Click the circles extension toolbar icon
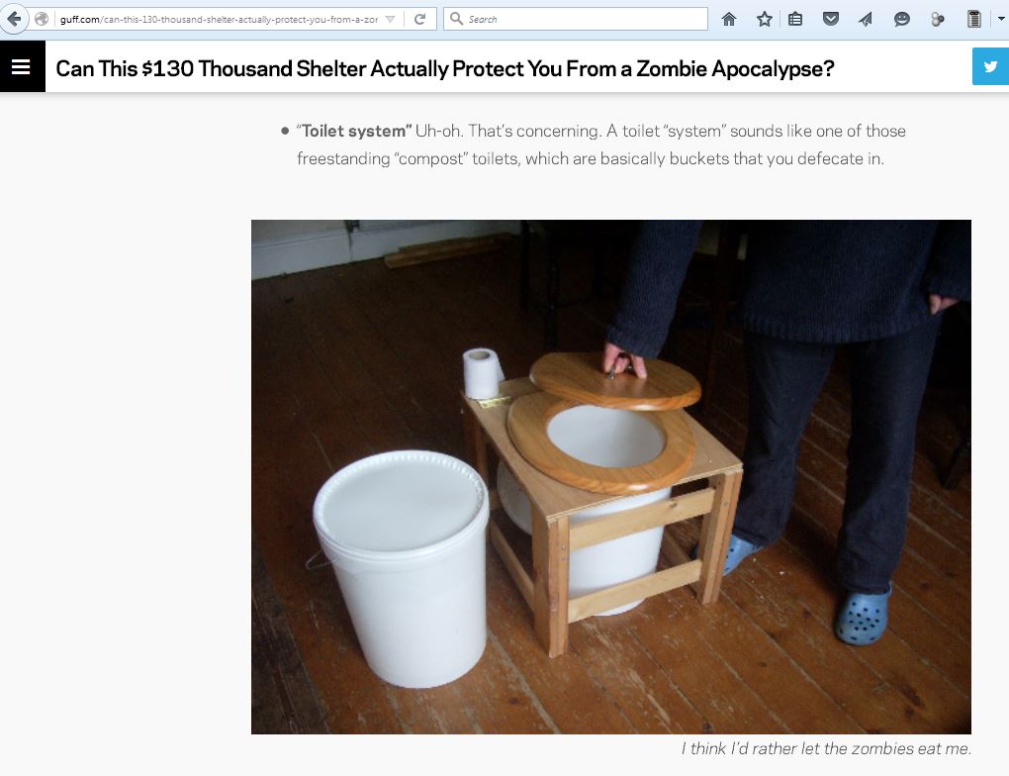Viewport: 1009px width, 776px height. tap(937, 20)
